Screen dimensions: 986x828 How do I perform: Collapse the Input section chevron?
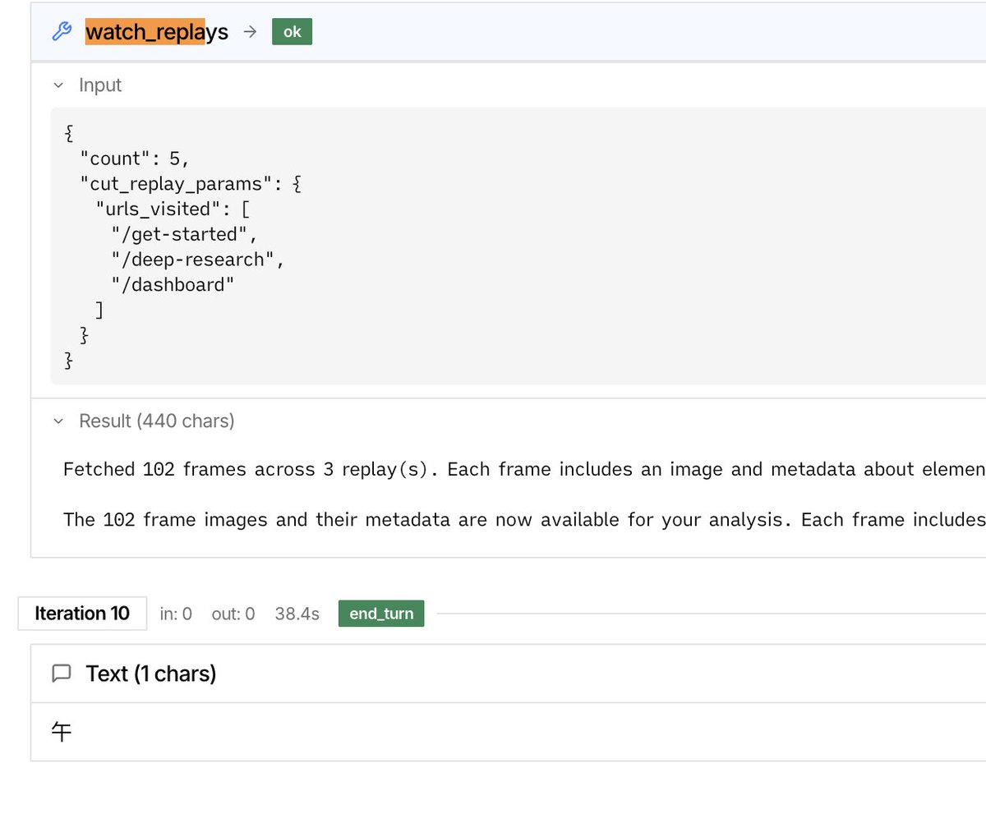click(58, 85)
